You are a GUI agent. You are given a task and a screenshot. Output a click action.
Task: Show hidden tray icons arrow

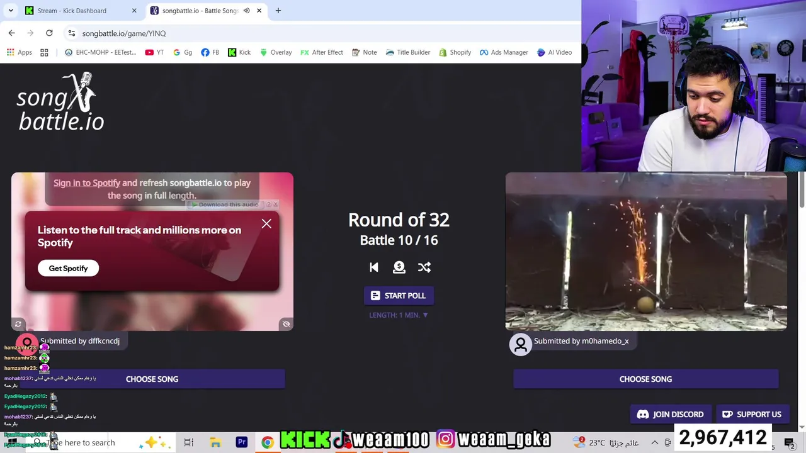pyautogui.click(x=655, y=442)
